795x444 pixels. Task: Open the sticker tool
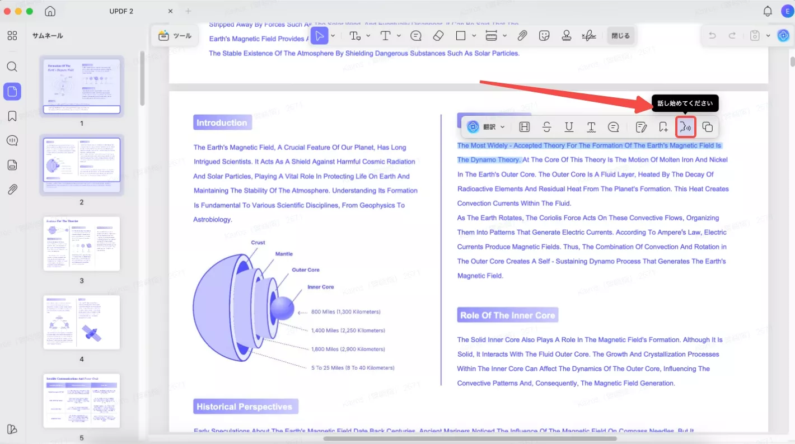coord(544,36)
